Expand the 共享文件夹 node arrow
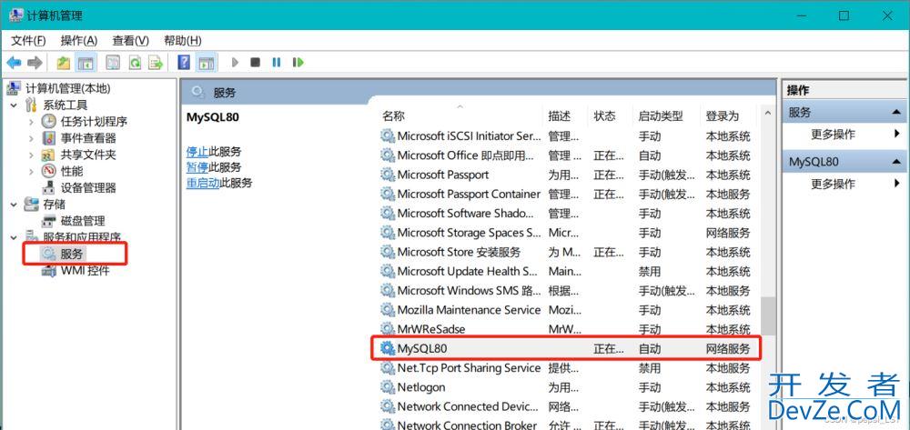910x430 pixels. coord(31,155)
